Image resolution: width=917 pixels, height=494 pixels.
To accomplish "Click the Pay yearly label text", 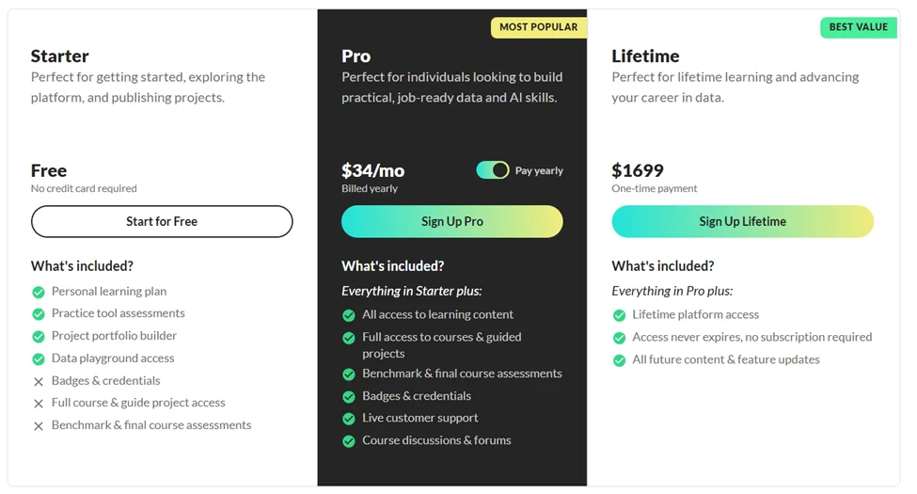I will 539,171.
